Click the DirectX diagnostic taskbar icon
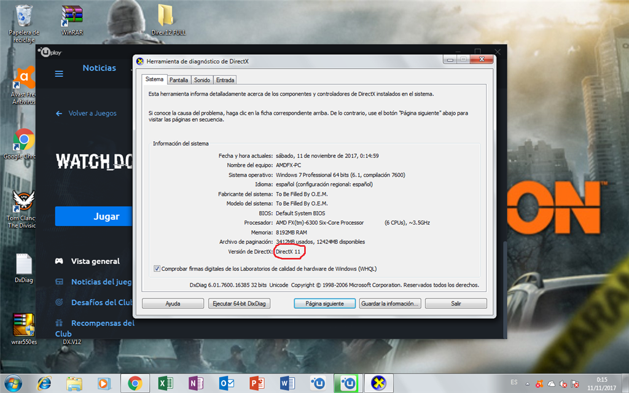 [378, 383]
